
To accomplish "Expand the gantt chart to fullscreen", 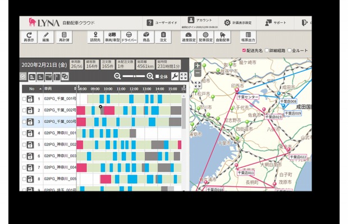I will click(184, 76).
